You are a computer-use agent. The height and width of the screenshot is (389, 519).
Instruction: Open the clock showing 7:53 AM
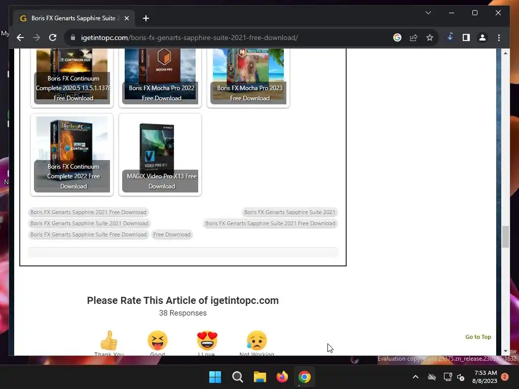[x=485, y=377]
